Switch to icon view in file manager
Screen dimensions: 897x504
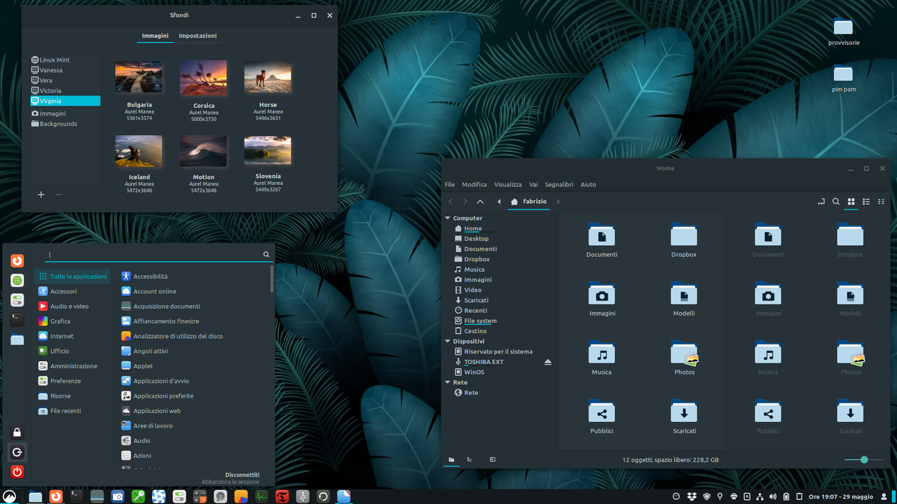[x=851, y=202]
